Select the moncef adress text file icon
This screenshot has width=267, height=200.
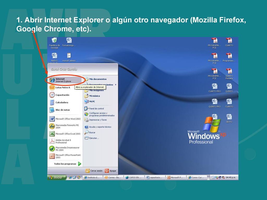69,57
